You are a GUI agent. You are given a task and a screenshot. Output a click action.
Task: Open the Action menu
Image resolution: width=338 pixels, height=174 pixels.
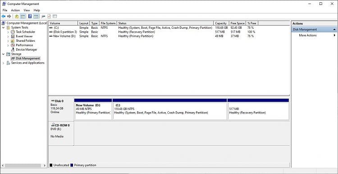click(15, 10)
